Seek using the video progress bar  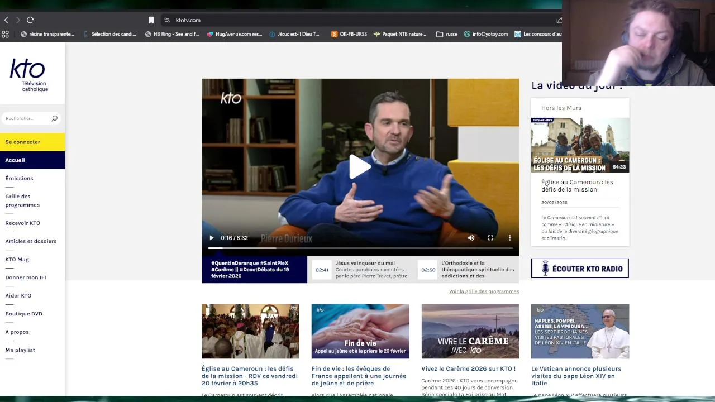360,248
